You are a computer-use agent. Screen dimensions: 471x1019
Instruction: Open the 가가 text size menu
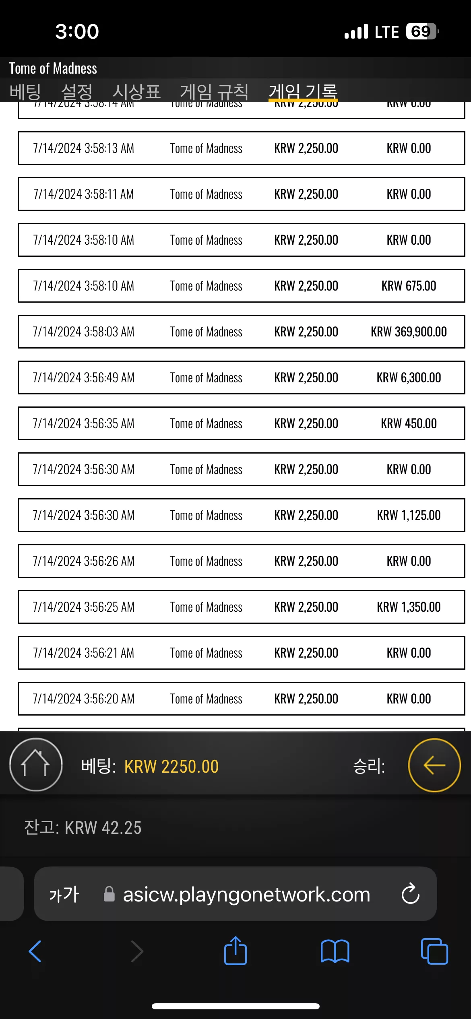pyautogui.click(x=64, y=895)
